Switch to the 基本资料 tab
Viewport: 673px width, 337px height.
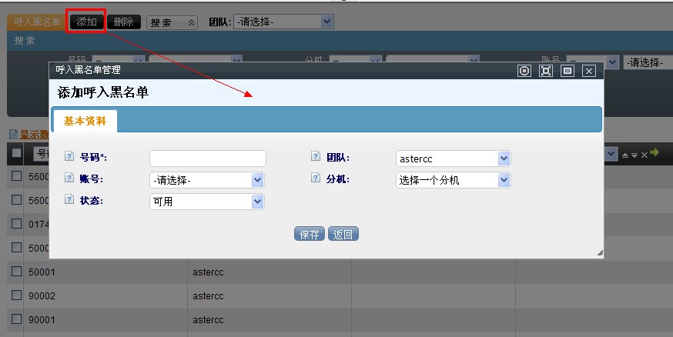tap(85, 121)
